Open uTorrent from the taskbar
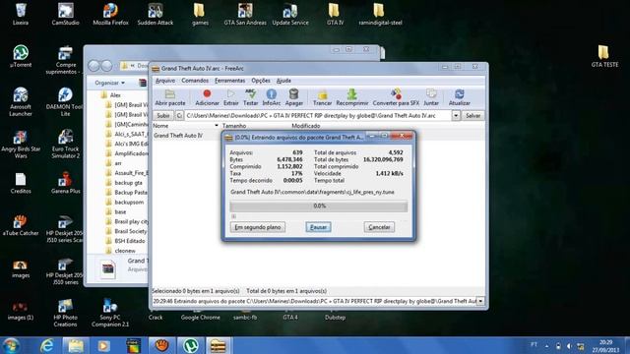The width and height of the screenshot is (630, 354). [190, 345]
